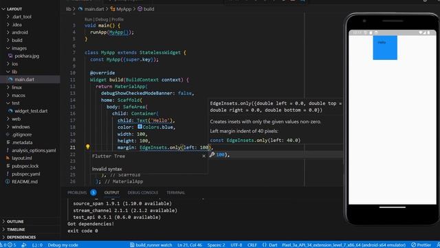Select main.dart in the explorer tree
This screenshot has height=248, width=440.
coord(25,80)
